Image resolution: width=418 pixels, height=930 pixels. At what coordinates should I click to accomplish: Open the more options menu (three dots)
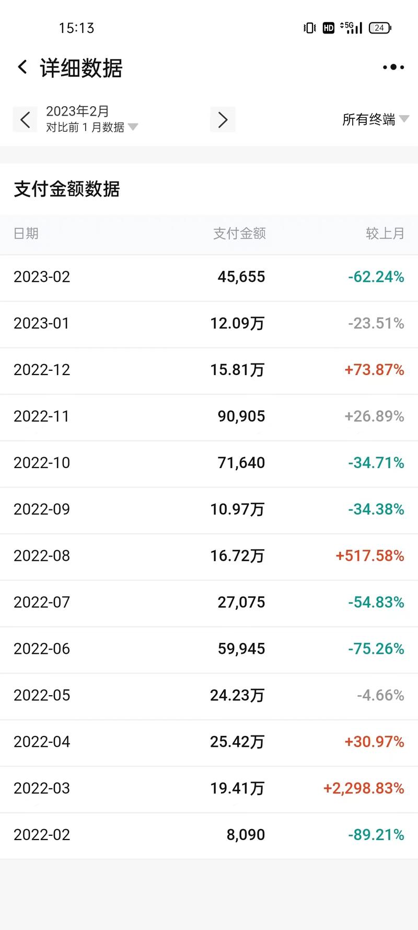point(393,67)
